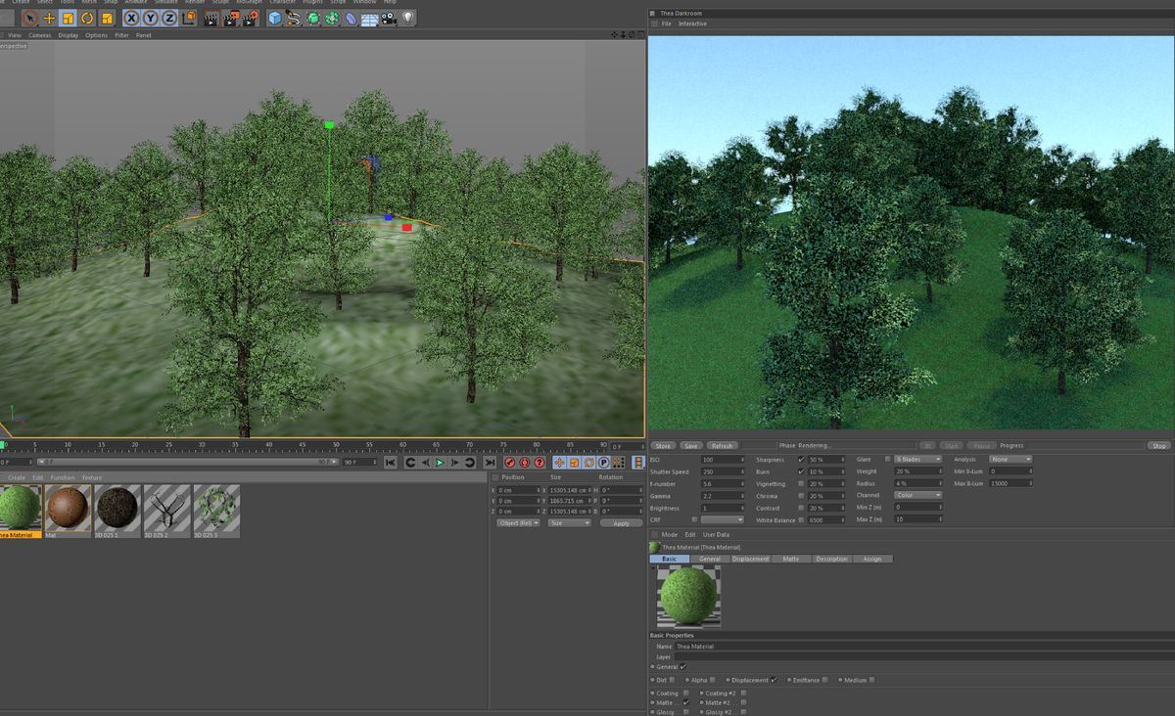Disable the Sharpness checkbox
The height and width of the screenshot is (716, 1175).
click(x=801, y=459)
